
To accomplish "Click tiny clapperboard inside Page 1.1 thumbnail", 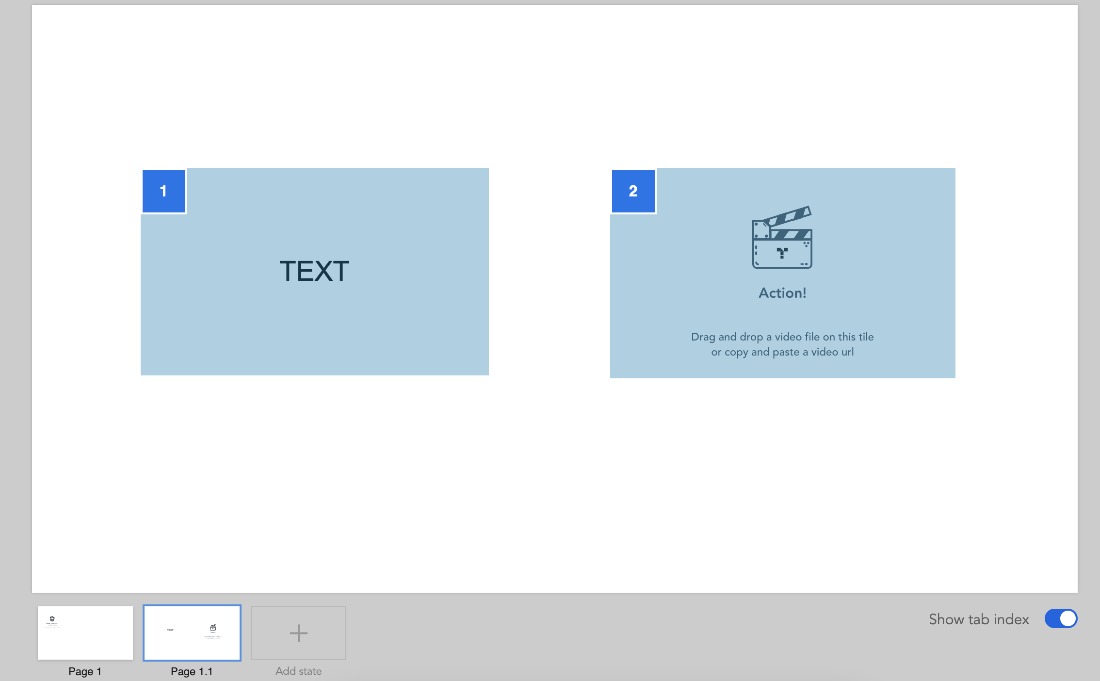I will point(213,628).
